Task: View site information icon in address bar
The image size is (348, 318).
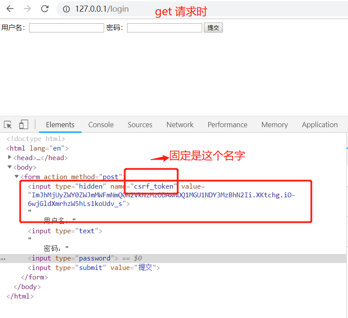Action: point(66,9)
